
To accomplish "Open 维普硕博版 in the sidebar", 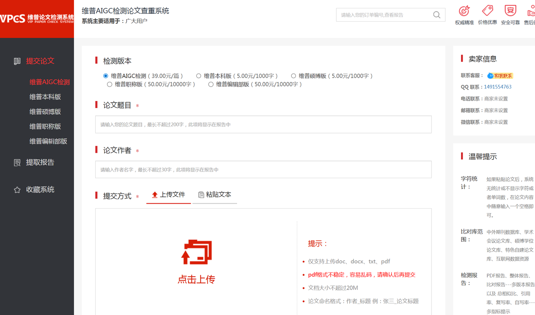I will click(45, 112).
